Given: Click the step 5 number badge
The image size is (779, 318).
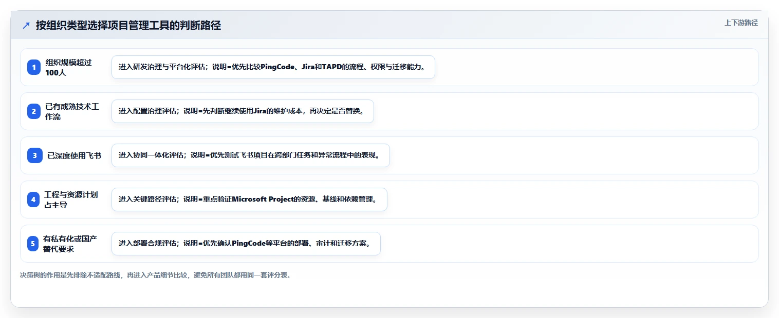Looking at the screenshot, I should click(33, 244).
